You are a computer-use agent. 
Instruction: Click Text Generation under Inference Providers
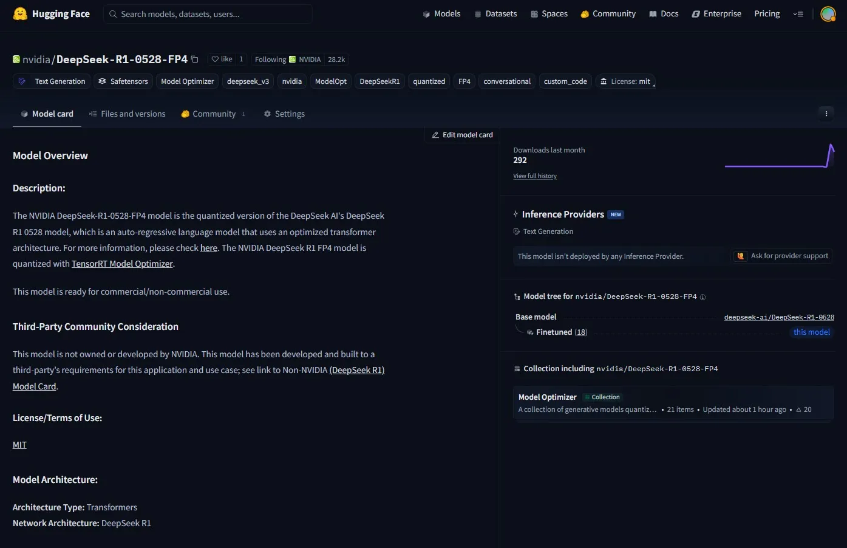543,231
